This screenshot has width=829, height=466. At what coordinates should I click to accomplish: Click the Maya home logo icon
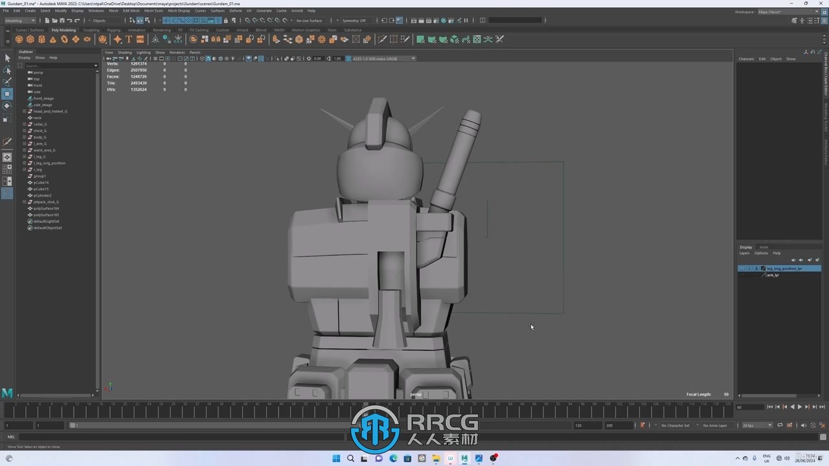[x=7, y=393]
